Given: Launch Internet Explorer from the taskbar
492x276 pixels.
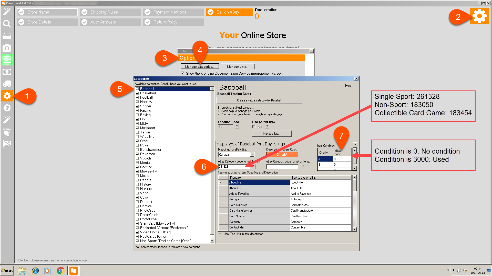Looking at the screenshot, I should (x=35, y=271).
